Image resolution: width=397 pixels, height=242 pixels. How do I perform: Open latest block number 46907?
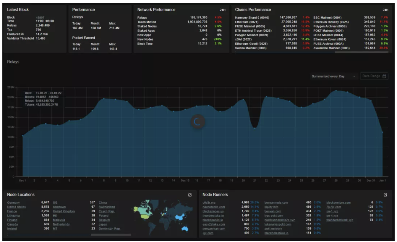tap(40, 17)
